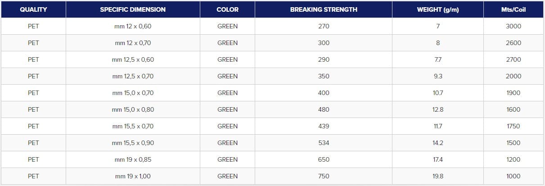Select breaking strength value 439

click(x=323, y=126)
